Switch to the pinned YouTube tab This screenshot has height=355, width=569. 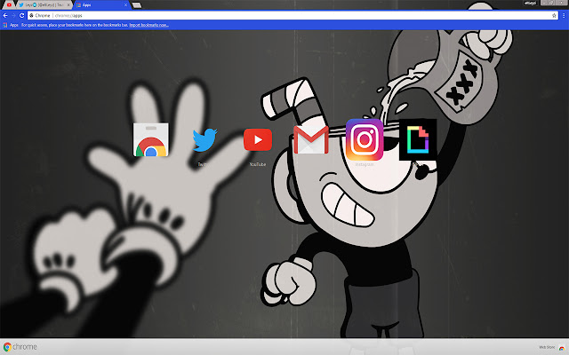pos(9,5)
